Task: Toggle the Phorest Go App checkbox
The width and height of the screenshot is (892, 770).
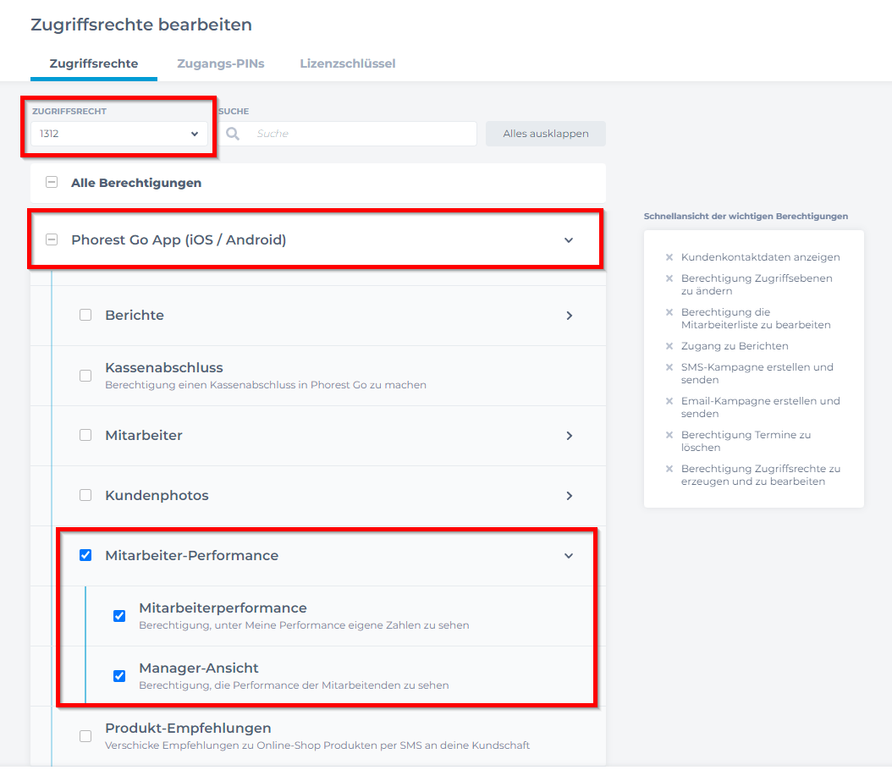Action: (x=52, y=239)
